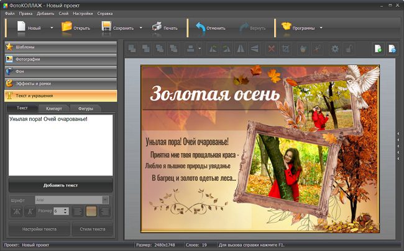Expand the Эффекты и рамки section
Screen dimensions: 404x251
click(x=61, y=84)
